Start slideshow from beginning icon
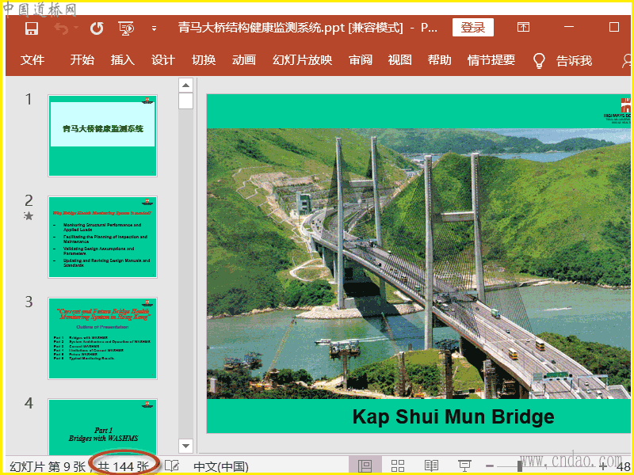Viewport: 634px width, 475px height. click(x=126, y=28)
